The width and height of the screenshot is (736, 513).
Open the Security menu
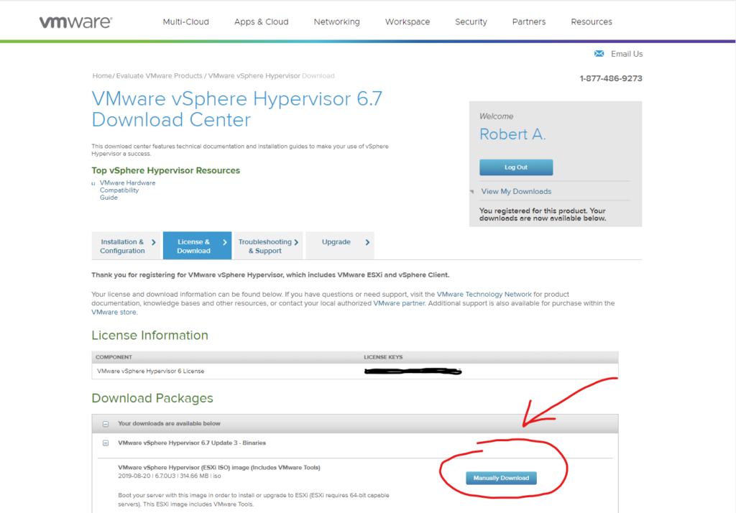(471, 22)
